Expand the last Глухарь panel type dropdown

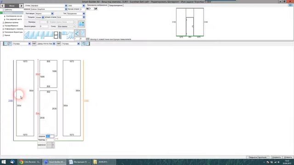(x=79, y=44)
